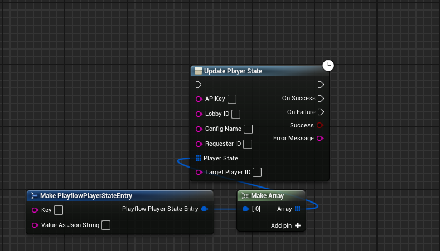440x251 pixels.
Task: Click the On Success execution pin
Action: tap(321, 99)
